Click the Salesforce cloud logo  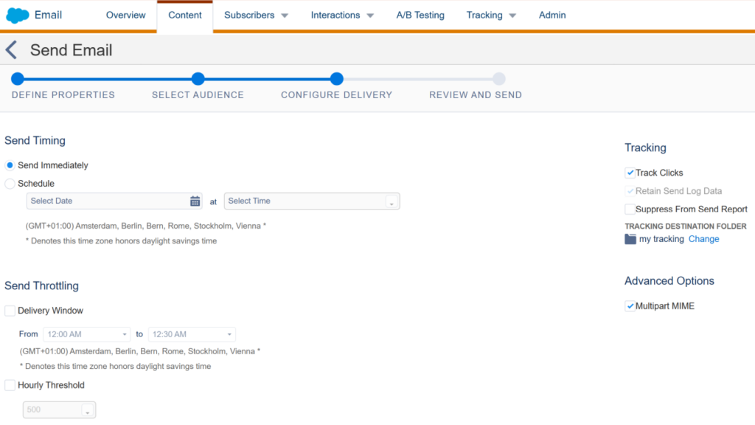point(18,15)
